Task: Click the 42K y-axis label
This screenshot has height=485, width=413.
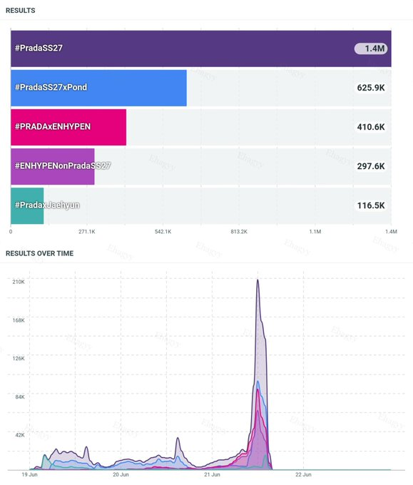Action: click(x=20, y=435)
